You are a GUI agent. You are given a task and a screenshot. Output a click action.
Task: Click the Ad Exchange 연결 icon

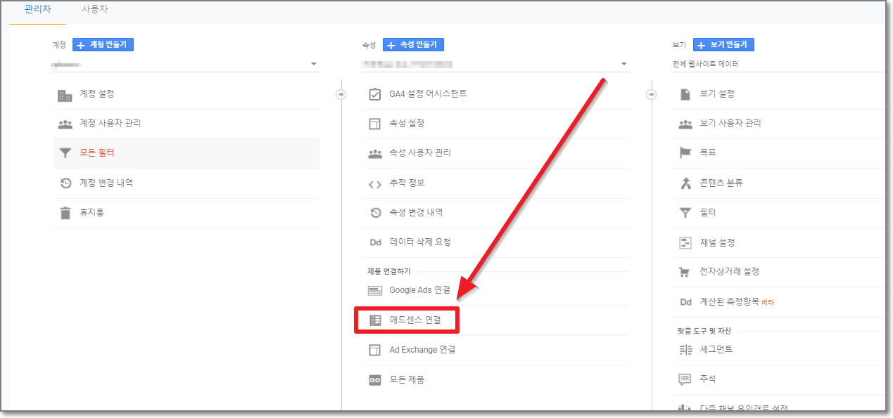click(x=375, y=350)
